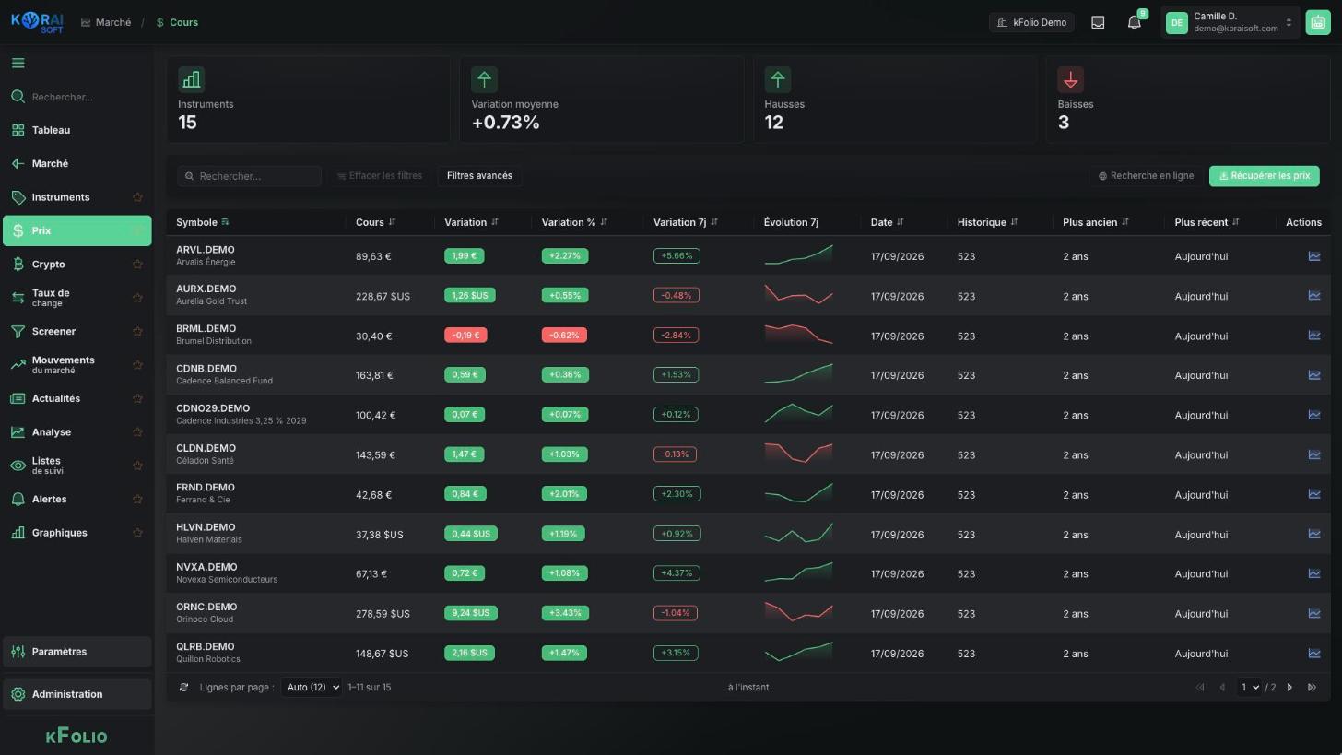Refresh table with the reload icon
This screenshot has width=1342, height=755.
pos(183,687)
